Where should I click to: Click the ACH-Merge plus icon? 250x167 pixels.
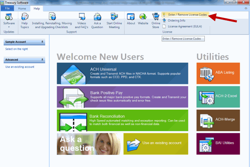coord(207,121)
